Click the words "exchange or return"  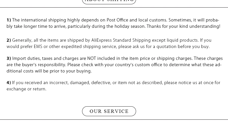click(x=26, y=89)
